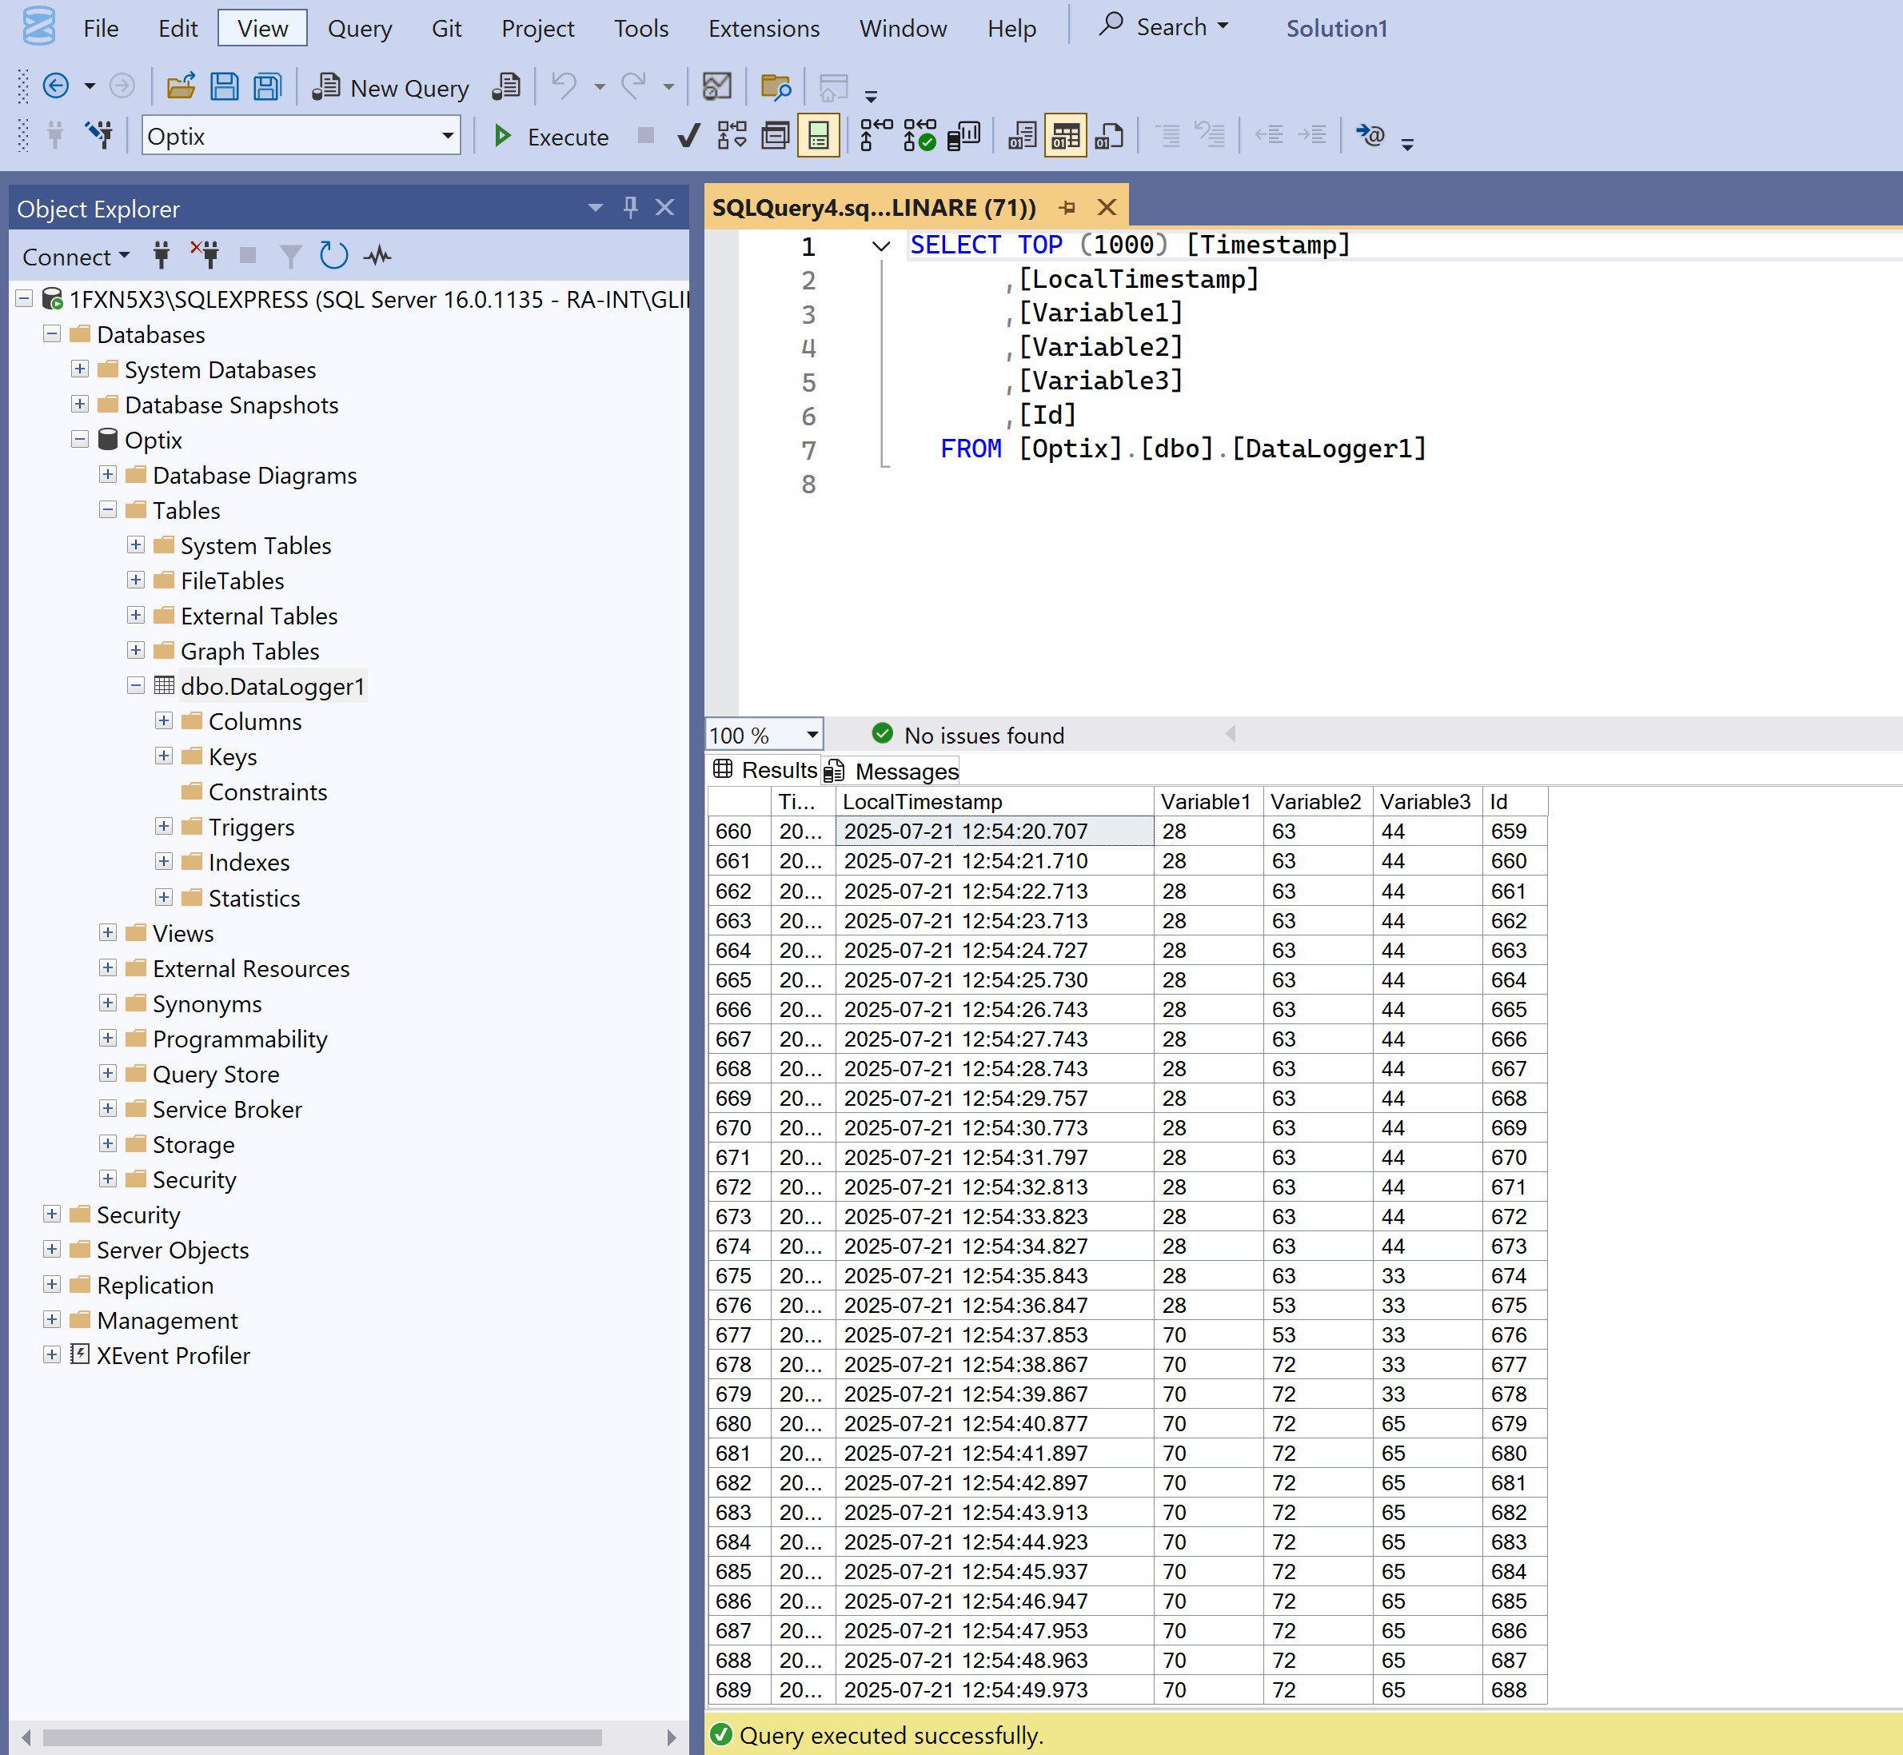Click Object Explorer refresh icon

point(333,256)
